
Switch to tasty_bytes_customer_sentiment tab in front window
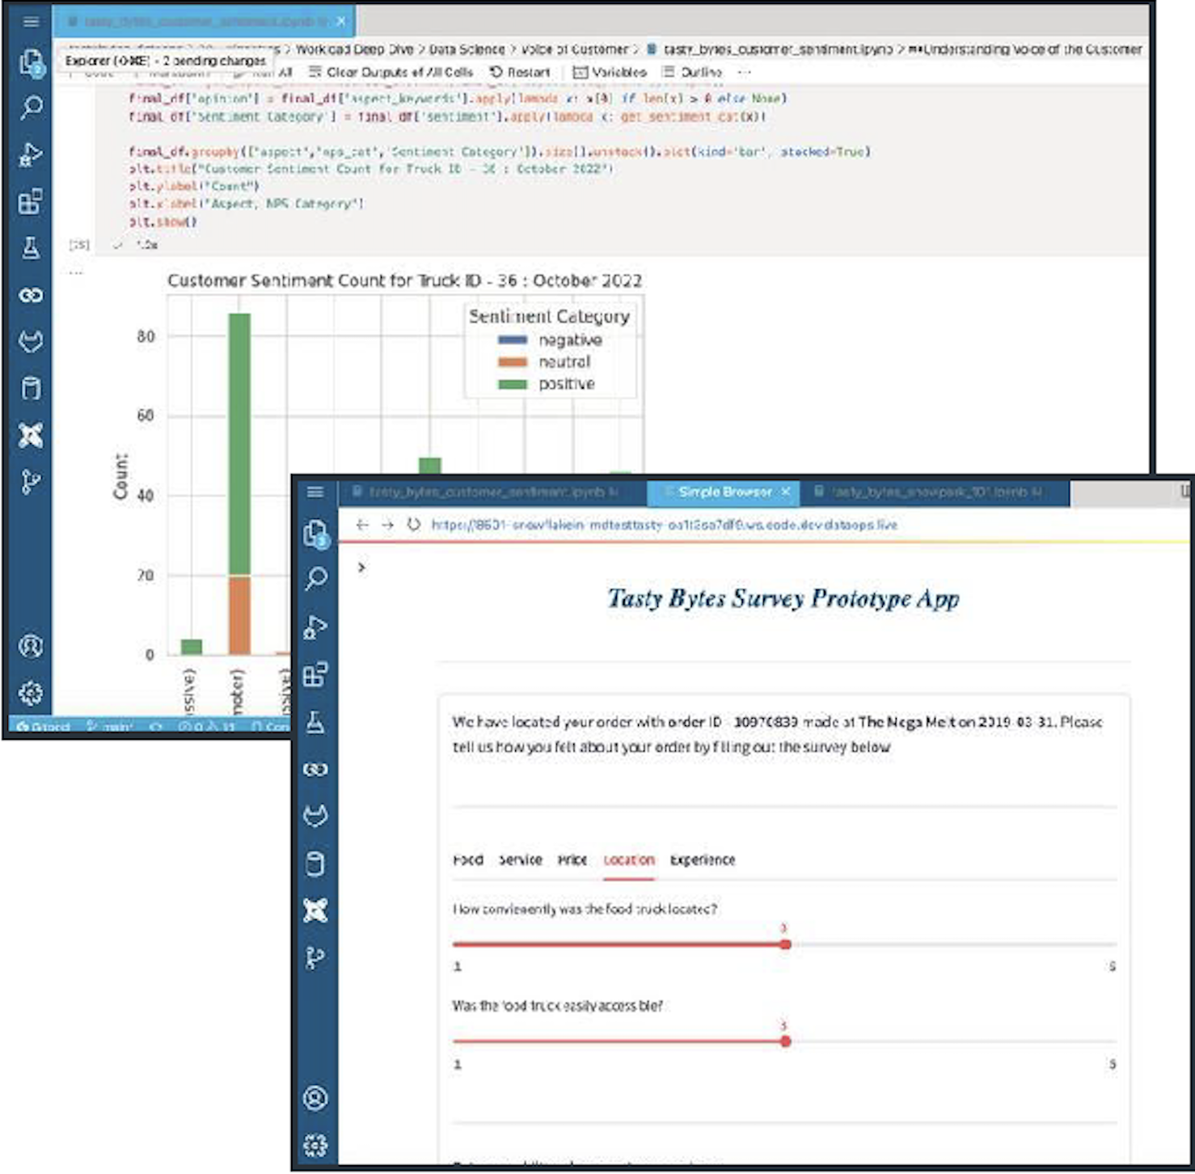pyautogui.click(x=492, y=492)
